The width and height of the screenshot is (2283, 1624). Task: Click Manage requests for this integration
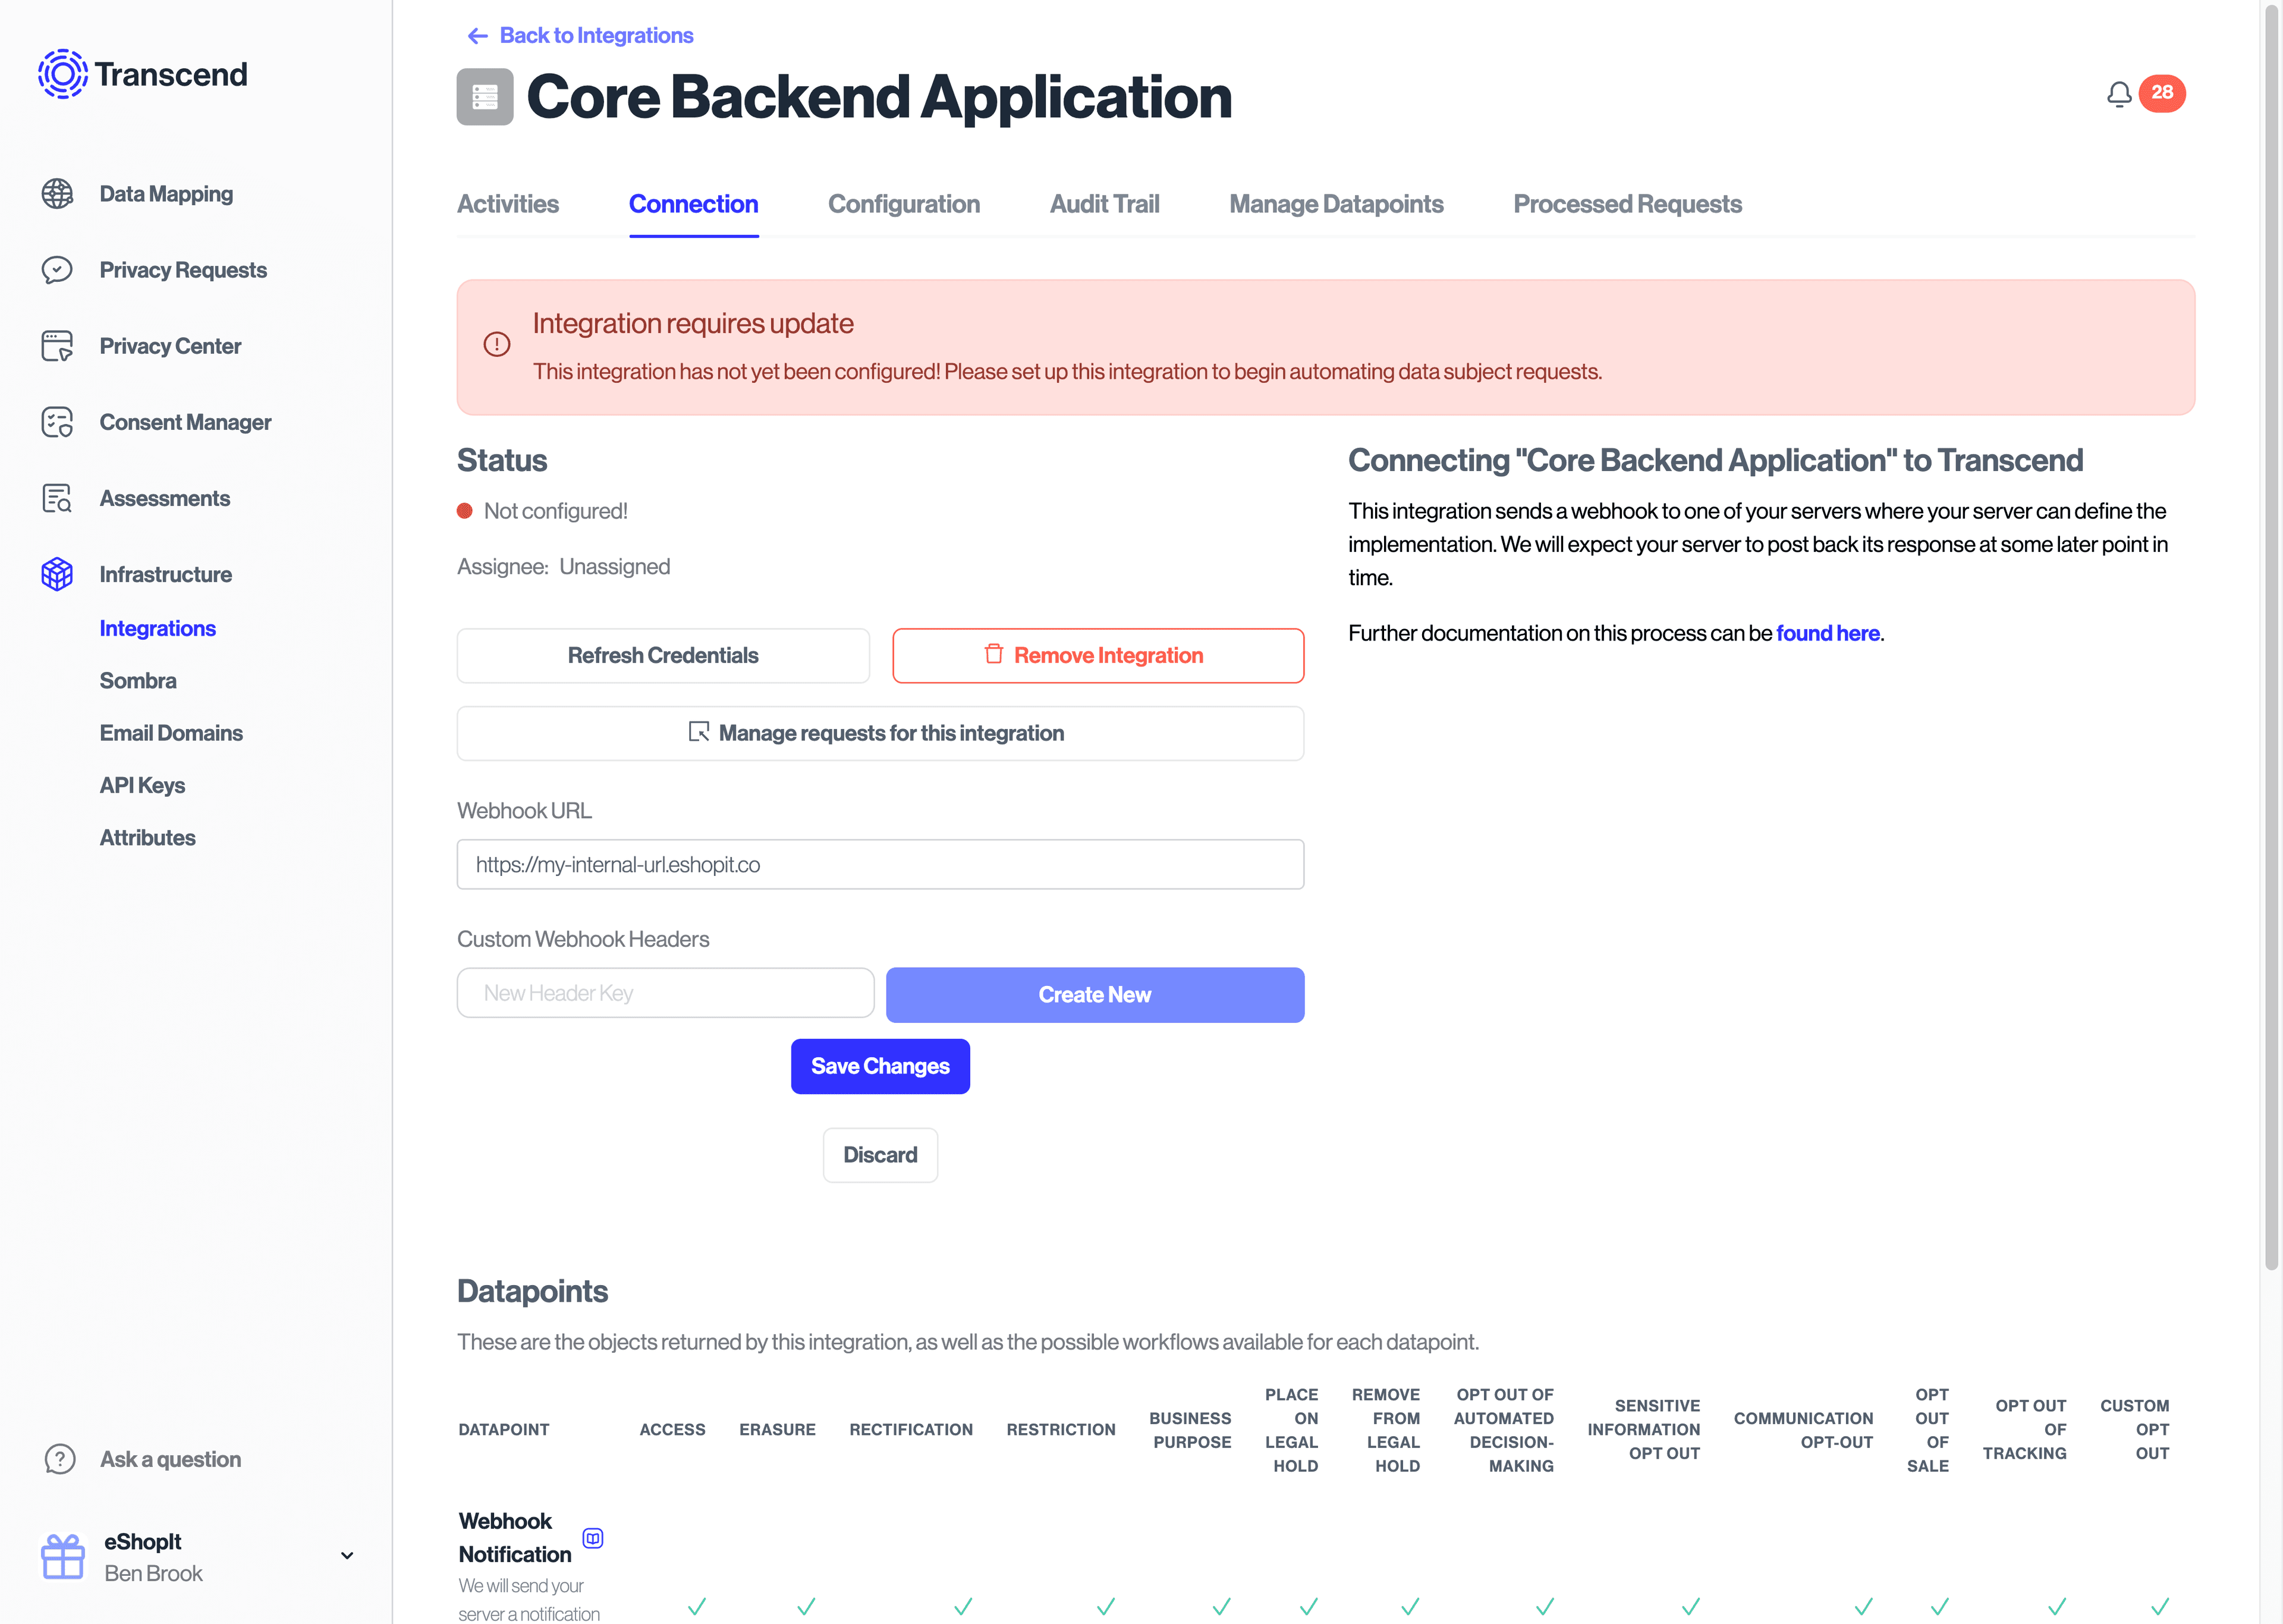(880, 734)
